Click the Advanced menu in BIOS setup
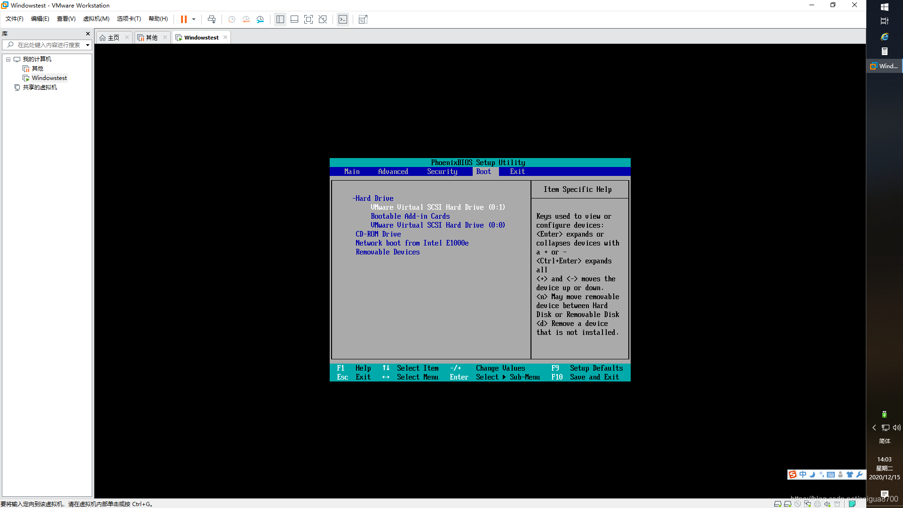This screenshot has width=903, height=508. click(393, 172)
